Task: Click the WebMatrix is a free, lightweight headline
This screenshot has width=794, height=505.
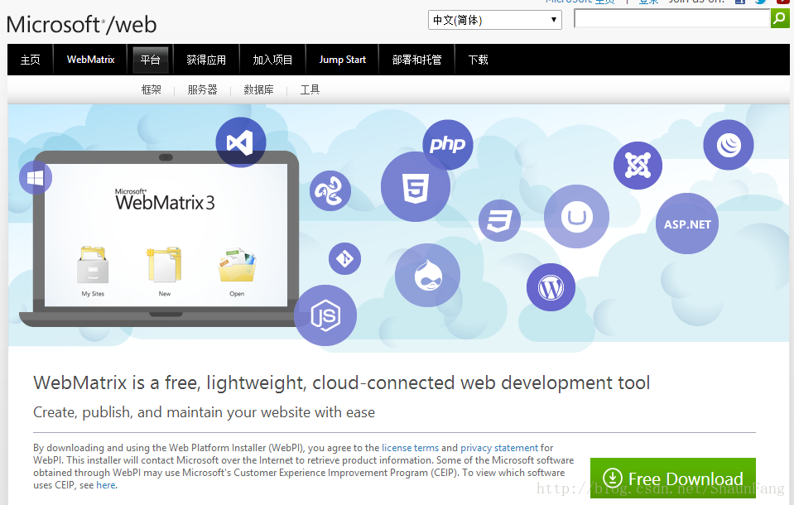Action: pos(342,383)
